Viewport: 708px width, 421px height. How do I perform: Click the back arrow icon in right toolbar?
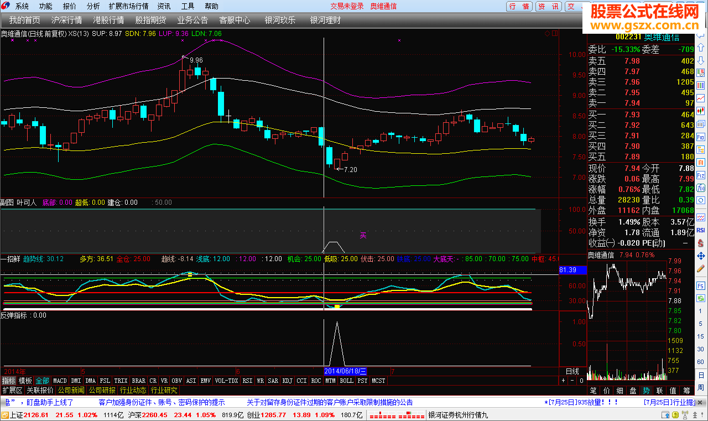click(x=700, y=37)
